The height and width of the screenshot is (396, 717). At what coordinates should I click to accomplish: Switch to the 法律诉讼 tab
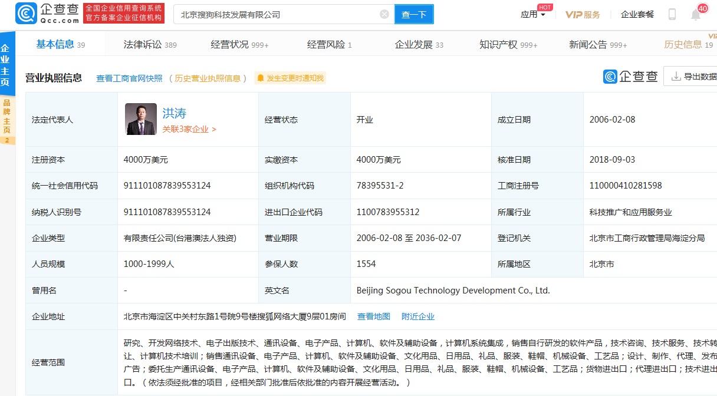coord(142,45)
